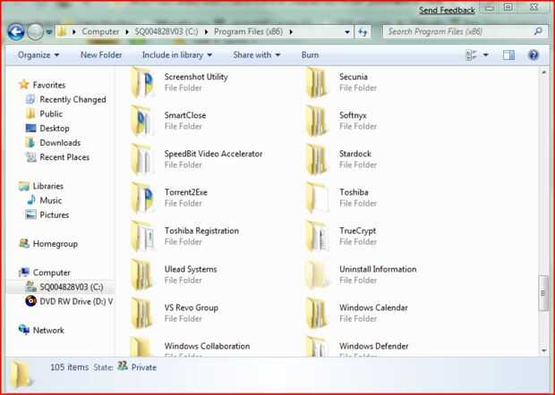Select the Uninstall Information folder icon
Screen dimensions: 555x395
point(317,275)
